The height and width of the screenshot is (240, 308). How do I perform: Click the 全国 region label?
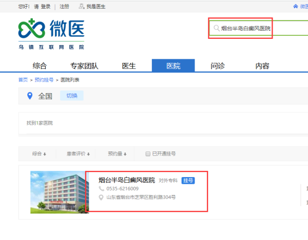45,96
